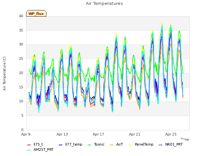Click the Air Temperatures chart title
The height and width of the screenshot is (156, 209).
pos(104,4)
